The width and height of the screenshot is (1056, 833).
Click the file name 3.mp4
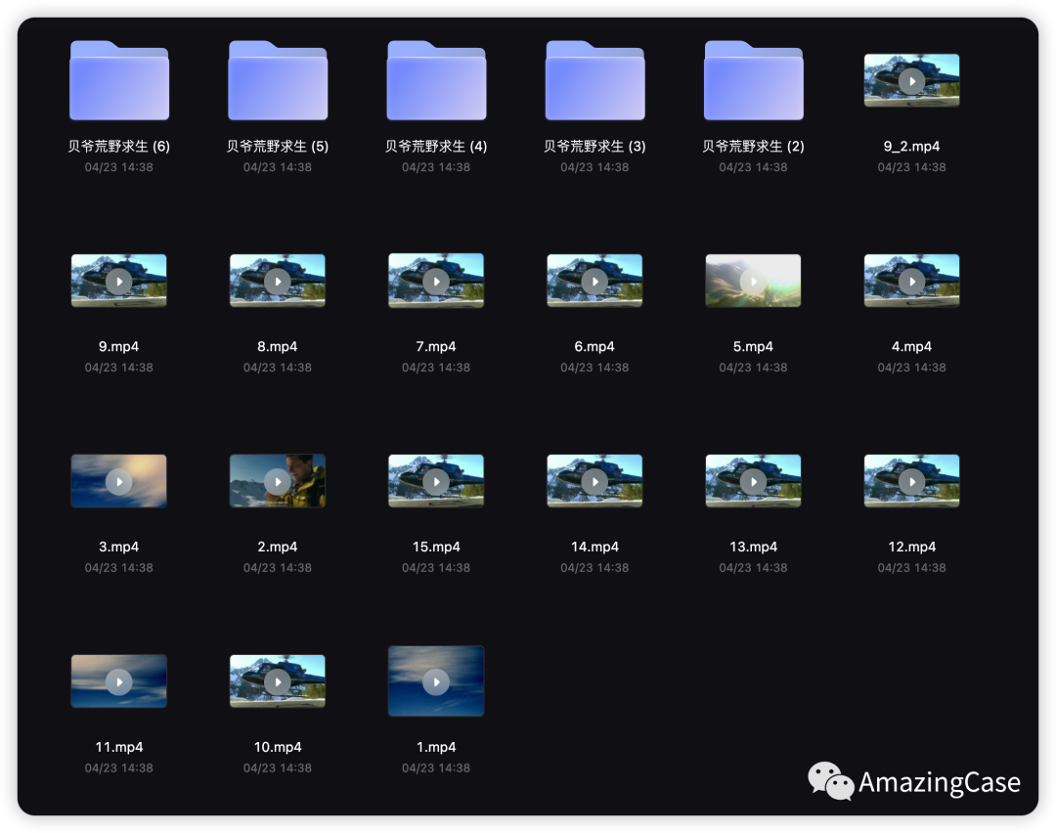(x=119, y=547)
